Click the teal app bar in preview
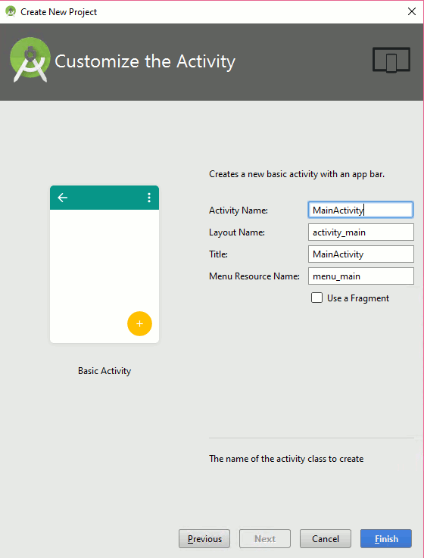Viewport: 424px width, 558px height. 104,198
